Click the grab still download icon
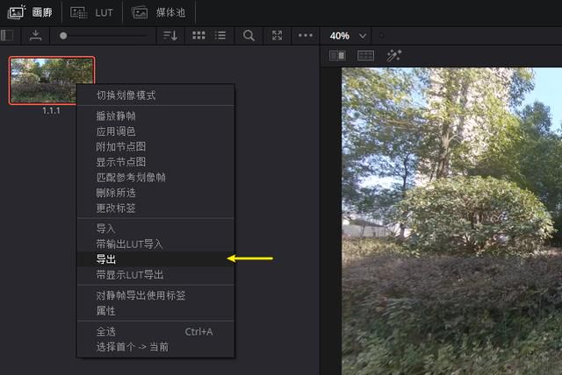This screenshot has height=375, width=562. click(35, 35)
